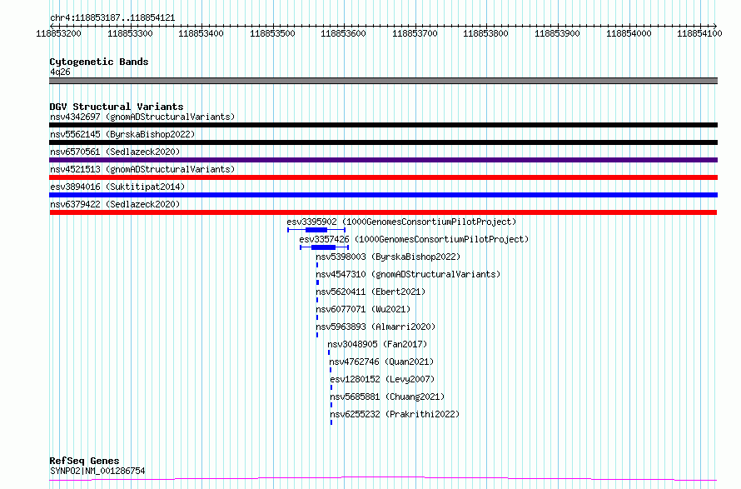Select the black bar of nsv4342697
The height and width of the screenshot is (489, 741).
[x=383, y=125]
